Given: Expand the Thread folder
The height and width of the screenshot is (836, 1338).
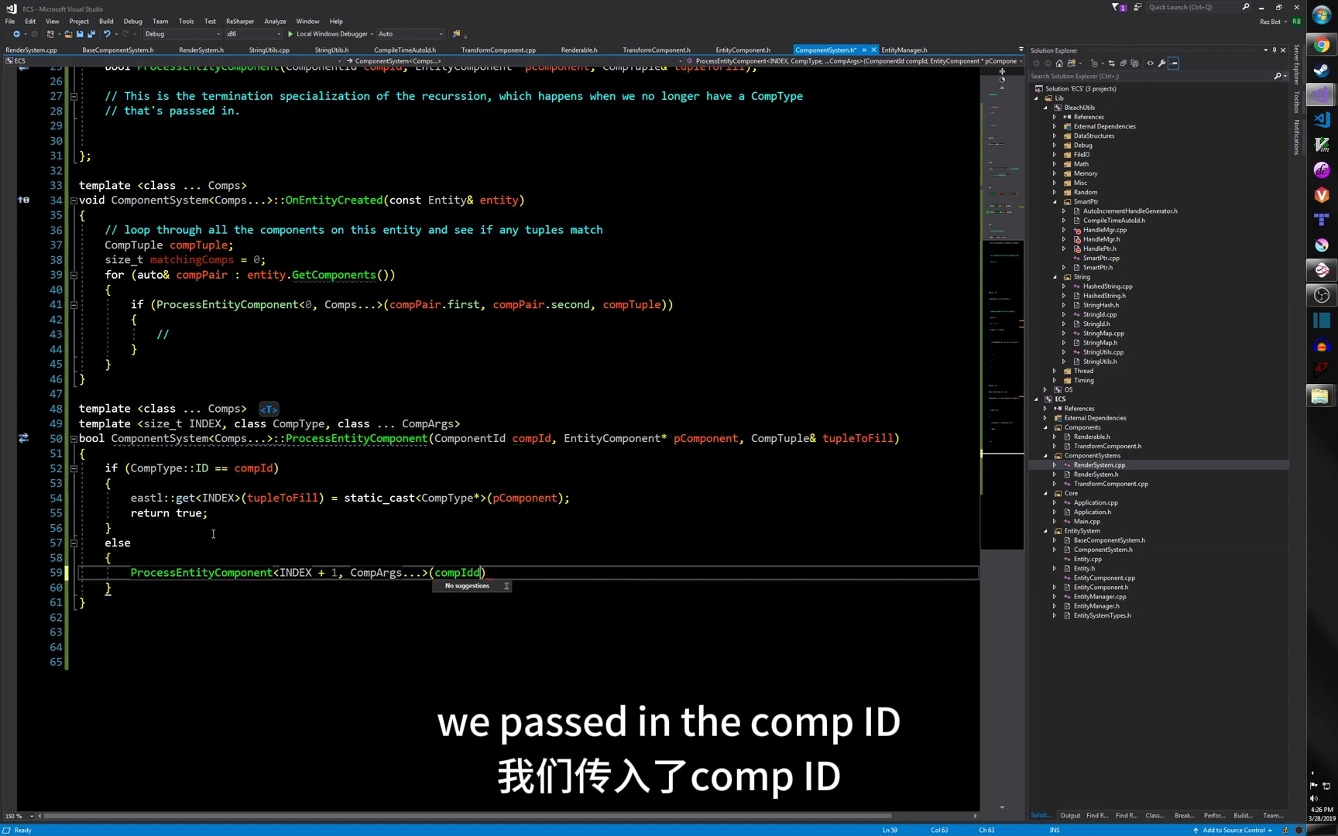Looking at the screenshot, I should 1055,372.
